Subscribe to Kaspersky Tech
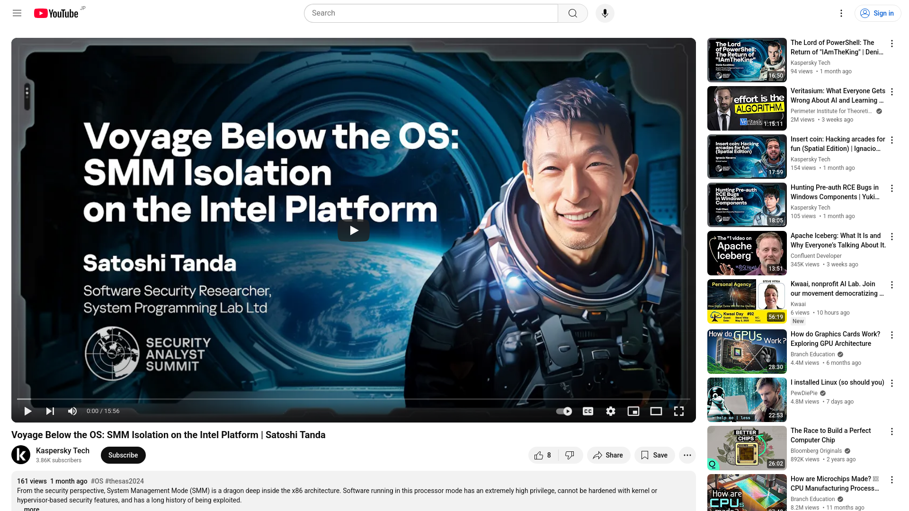This screenshot has width=909, height=511. tap(123, 455)
